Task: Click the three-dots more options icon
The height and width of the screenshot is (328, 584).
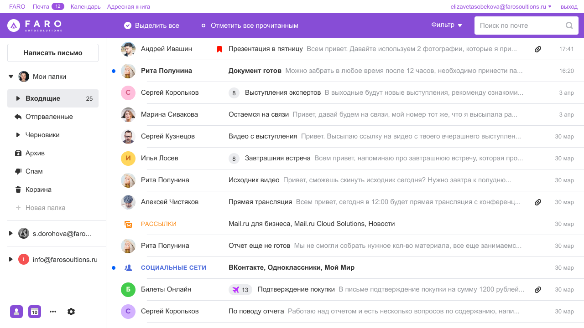Action: [x=53, y=312]
